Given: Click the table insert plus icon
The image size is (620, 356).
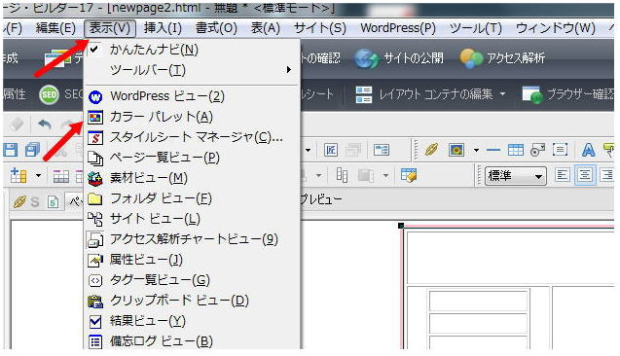Looking at the screenshot, I should (18, 175).
